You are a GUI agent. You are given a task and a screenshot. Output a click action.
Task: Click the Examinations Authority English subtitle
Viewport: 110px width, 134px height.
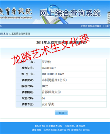[16, 18]
